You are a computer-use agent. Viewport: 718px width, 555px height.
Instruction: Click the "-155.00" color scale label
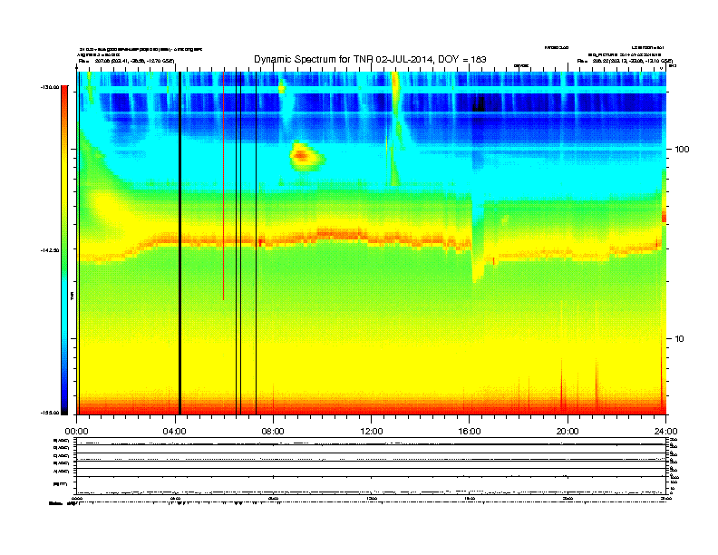(50, 413)
